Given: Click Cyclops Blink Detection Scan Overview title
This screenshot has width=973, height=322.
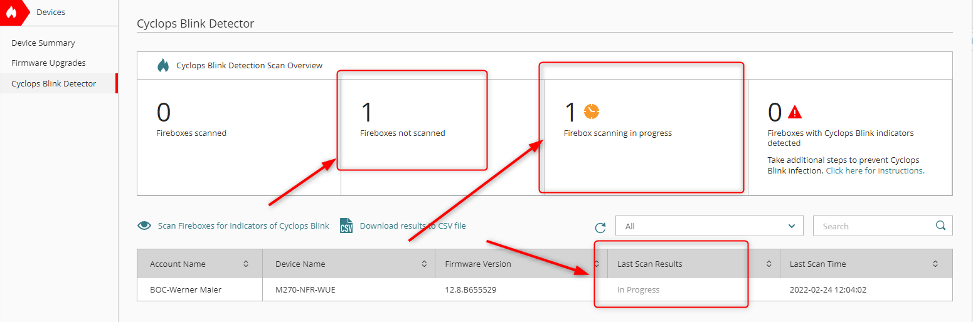Looking at the screenshot, I should [x=250, y=65].
